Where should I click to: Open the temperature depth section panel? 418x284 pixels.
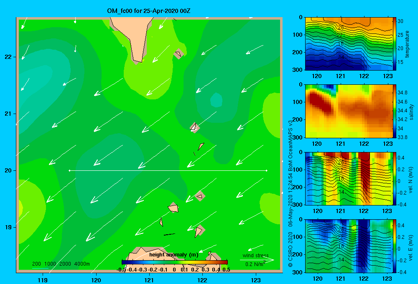(349, 44)
